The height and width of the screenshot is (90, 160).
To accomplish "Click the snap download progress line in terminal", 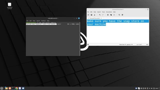I will [x=52, y=24].
